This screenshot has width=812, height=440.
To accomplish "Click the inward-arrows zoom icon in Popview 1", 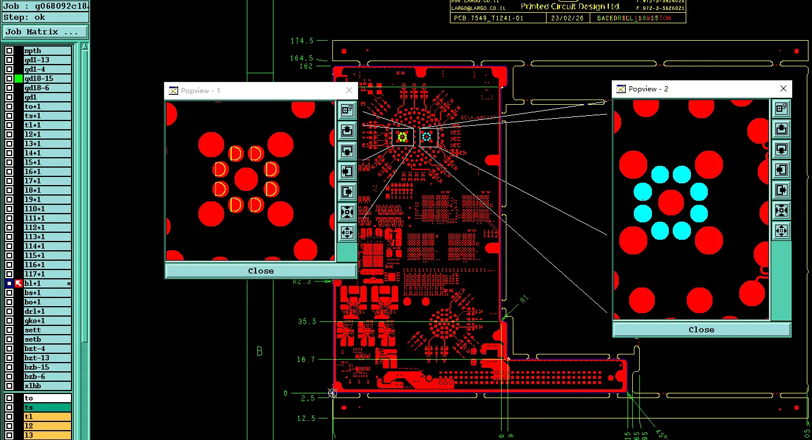I will [347, 212].
